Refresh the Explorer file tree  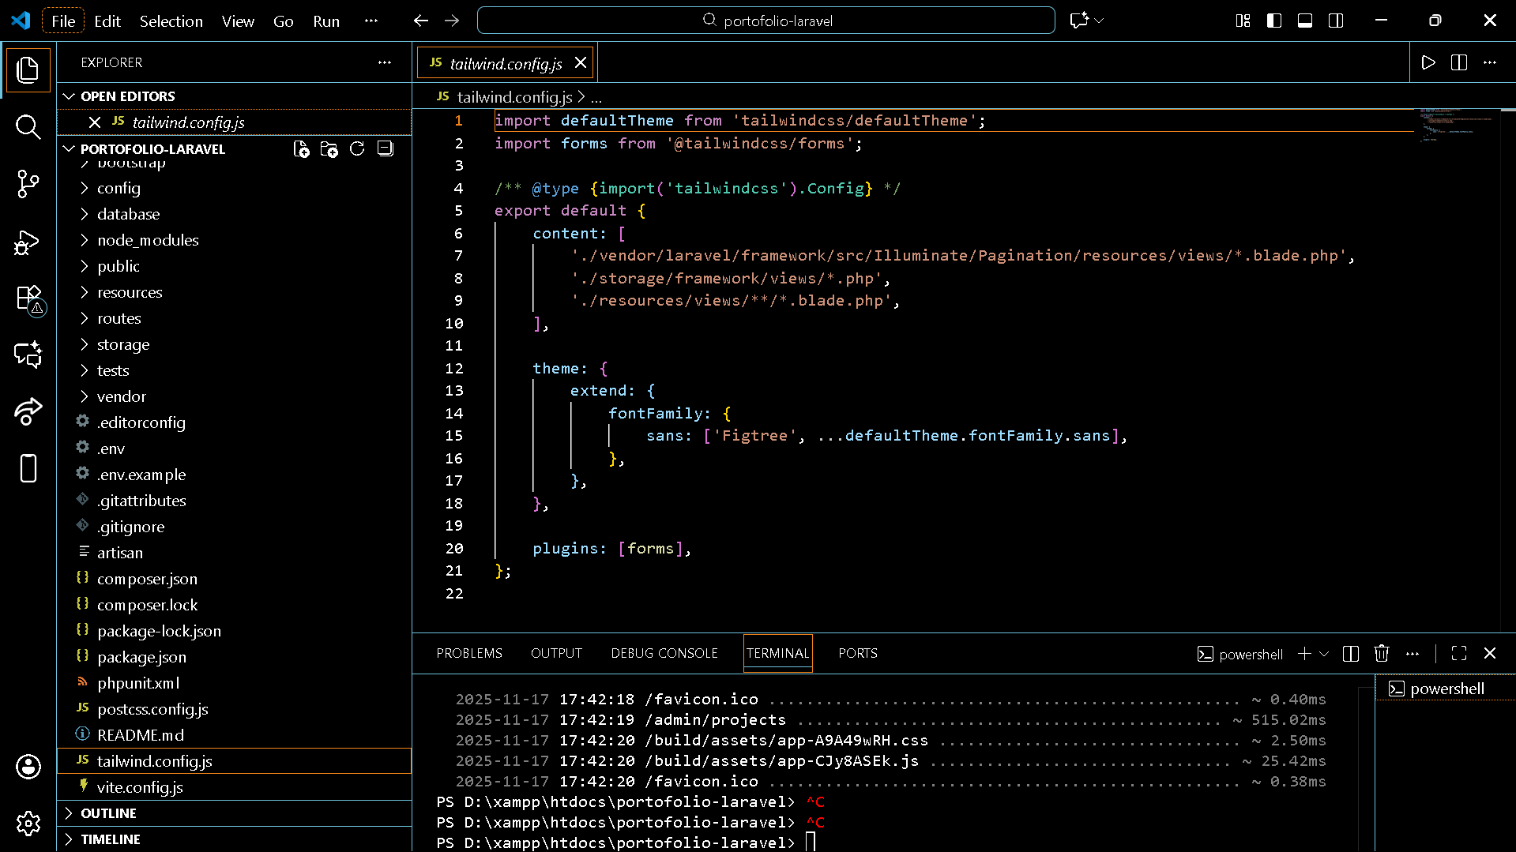[357, 148]
